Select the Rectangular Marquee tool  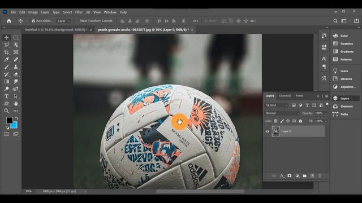point(16,38)
